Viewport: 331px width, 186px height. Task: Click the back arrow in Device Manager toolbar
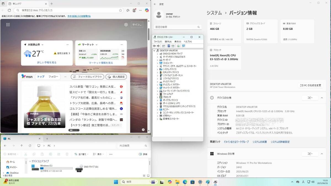point(154,46)
